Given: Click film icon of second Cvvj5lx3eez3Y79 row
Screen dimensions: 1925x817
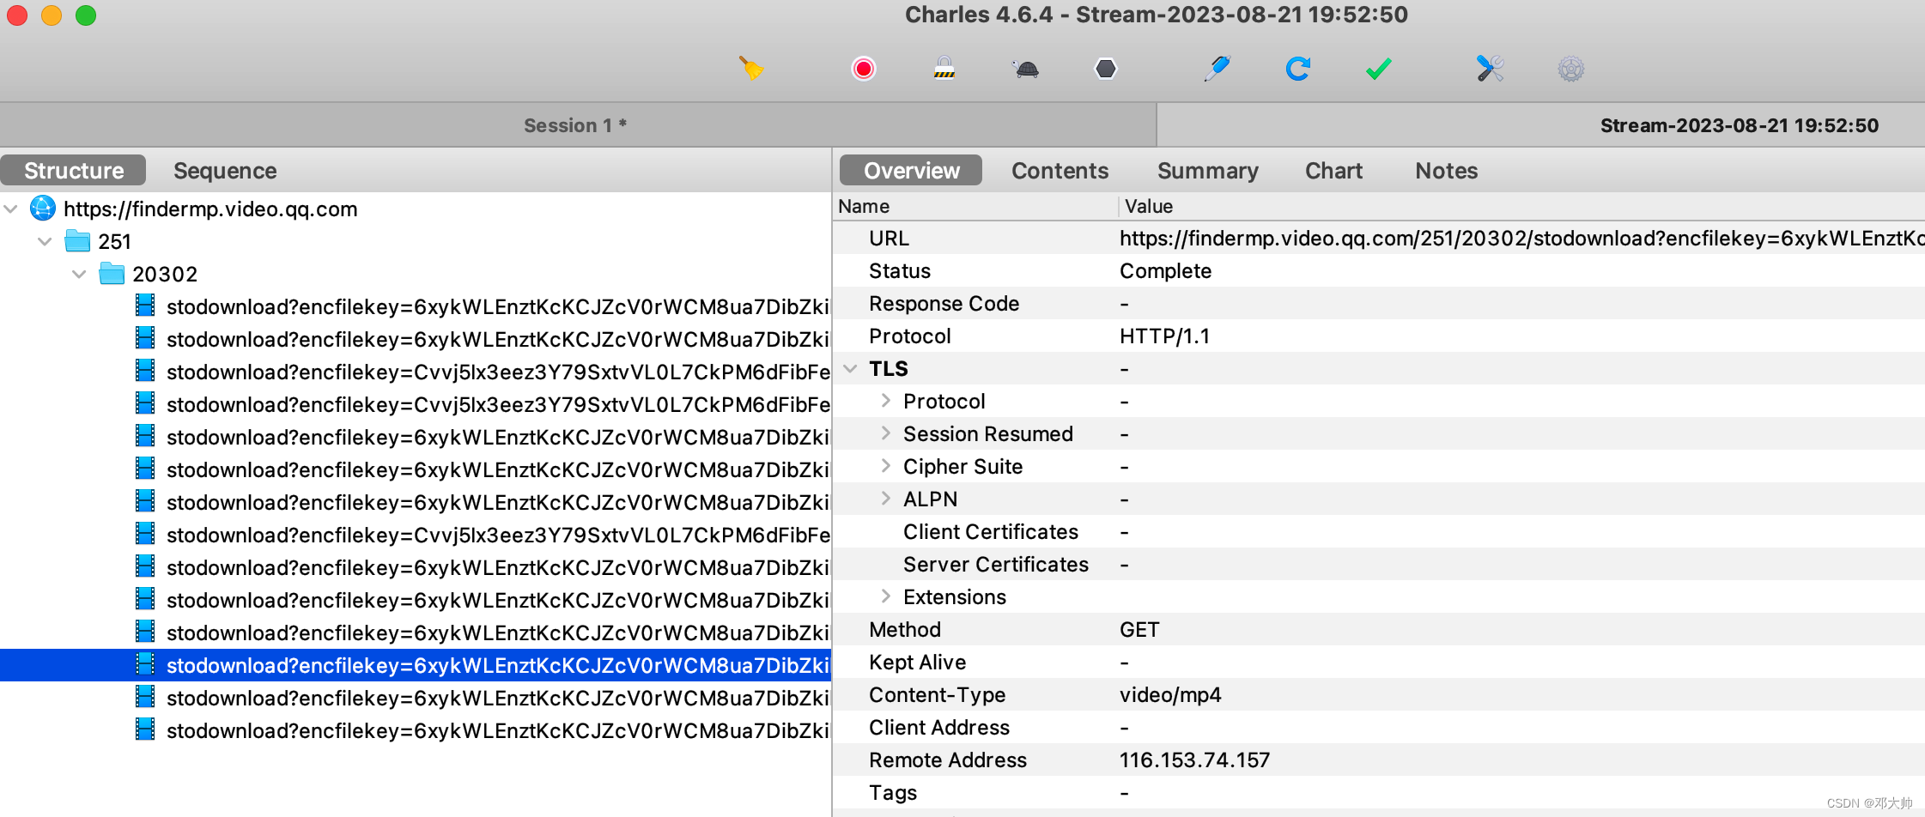Looking at the screenshot, I should pyautogui.click(x=145, y=403).
